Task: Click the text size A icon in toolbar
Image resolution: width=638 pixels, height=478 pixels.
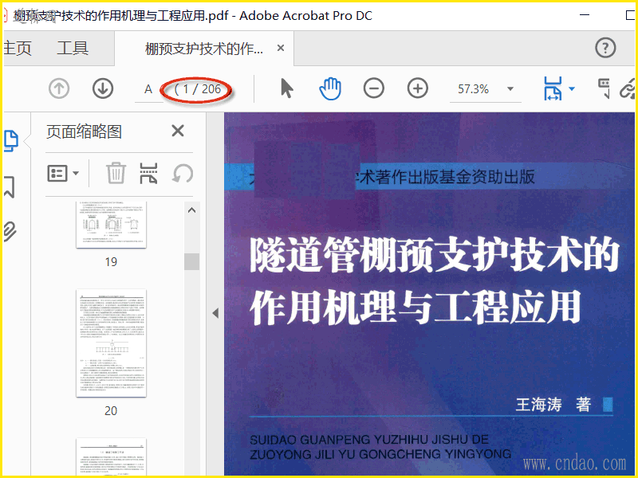Action: point(148,89)
